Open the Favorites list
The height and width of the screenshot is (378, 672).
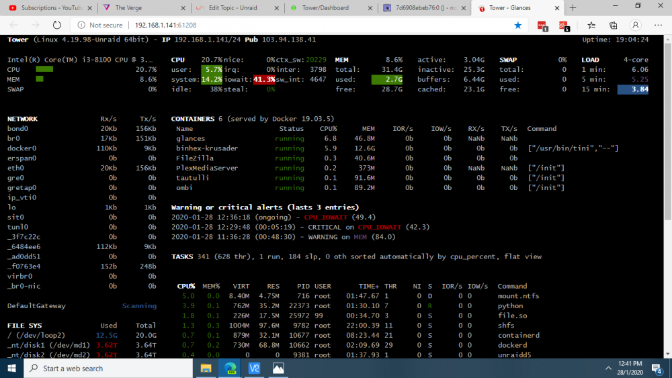tap(591, 26)
